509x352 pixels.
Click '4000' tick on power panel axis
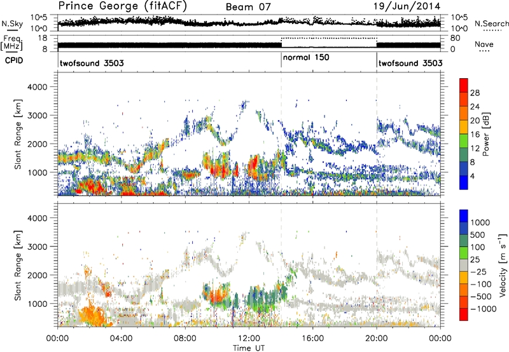(37, 87)
